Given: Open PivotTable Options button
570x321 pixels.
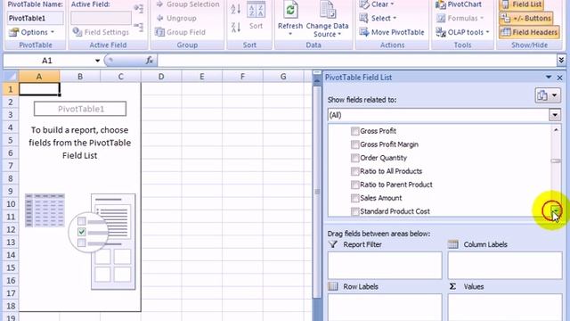Looking at the screenshot, I should pos(32,32).
